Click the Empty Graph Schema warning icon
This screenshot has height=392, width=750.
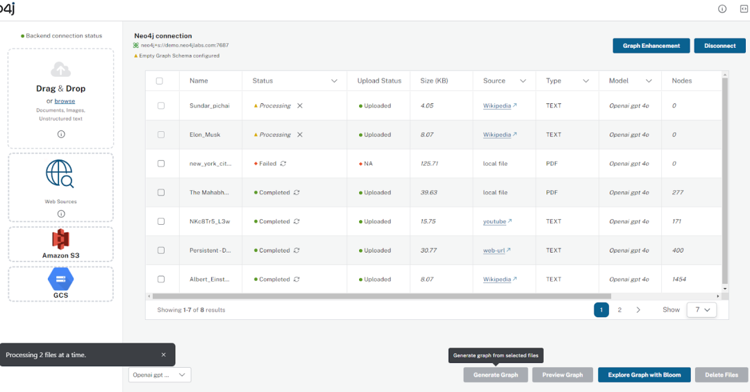(136, 56)
